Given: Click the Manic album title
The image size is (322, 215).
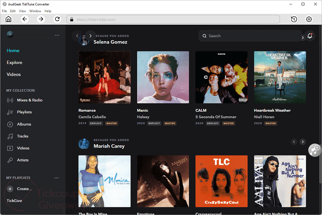Looking at the screenshot, I should pyautogui.click(x=143, y=110).
